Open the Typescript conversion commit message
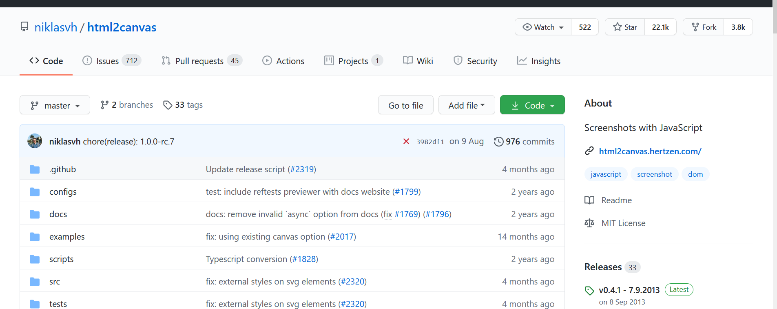Image resolution: width=777 pixels, height=309 pixels. click(246, 259)
